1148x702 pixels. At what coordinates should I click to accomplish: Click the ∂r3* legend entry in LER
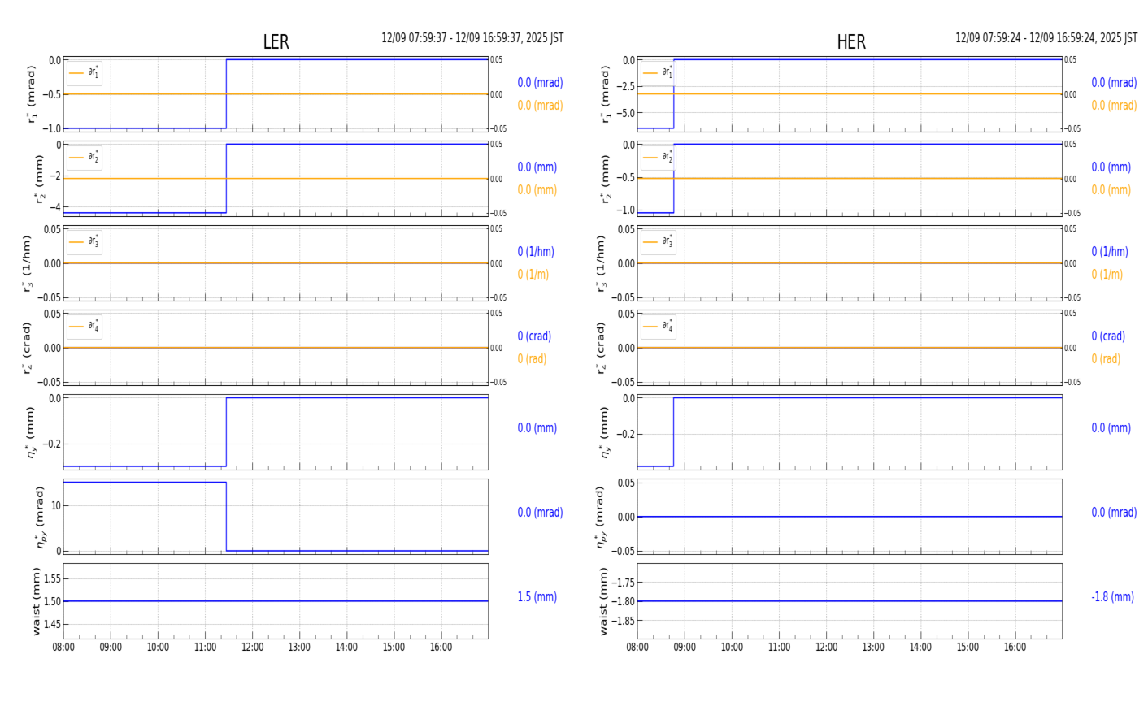pyautogui.click(x=85, y=242)
